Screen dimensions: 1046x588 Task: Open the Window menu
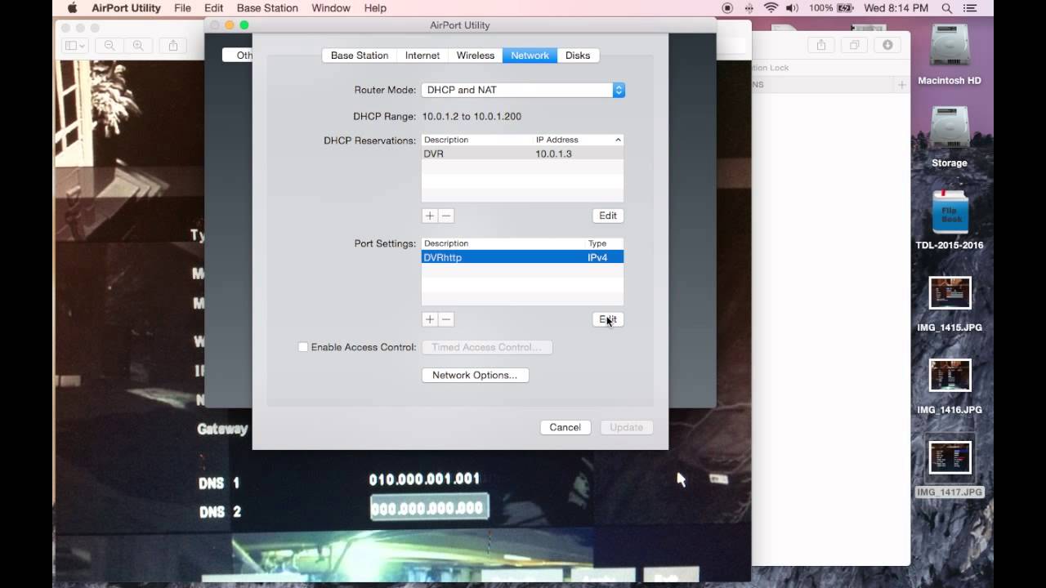(x=331, y=8)
